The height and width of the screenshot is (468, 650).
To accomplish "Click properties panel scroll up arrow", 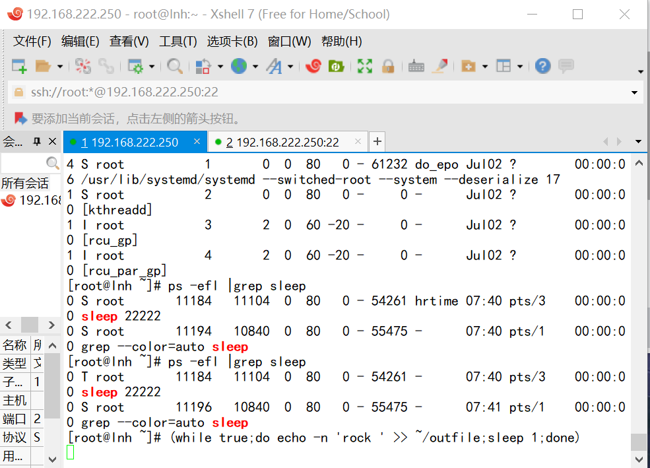I will tap(52, 345).
